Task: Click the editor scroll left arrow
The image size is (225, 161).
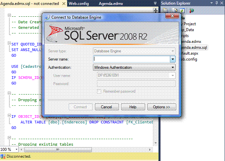Action: (21, 149)
